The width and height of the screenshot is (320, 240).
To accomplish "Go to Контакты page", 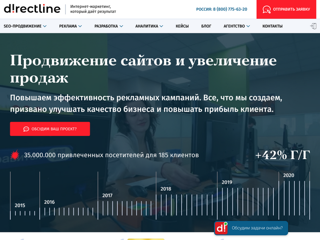I will tap(272, 26).
